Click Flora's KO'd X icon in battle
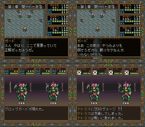145x127 pixels. click(x=111, y=73)
